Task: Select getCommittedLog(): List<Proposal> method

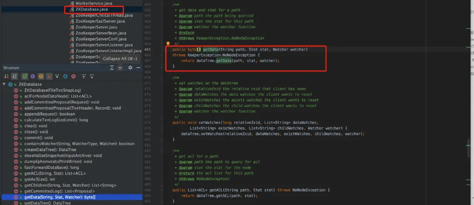Action: click(x=60, y=191)
